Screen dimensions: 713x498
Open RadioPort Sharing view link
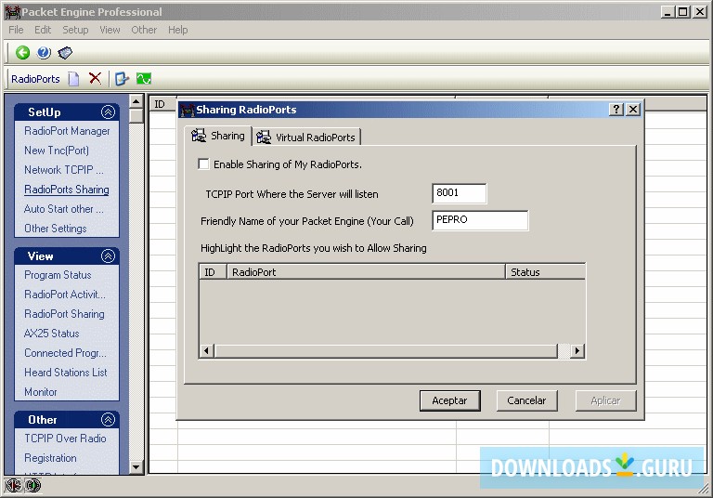[64, 314]
